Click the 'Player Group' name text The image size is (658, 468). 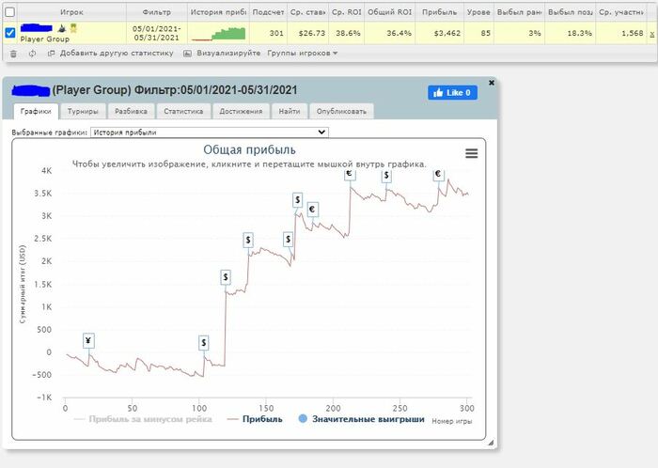coord(45,39)
